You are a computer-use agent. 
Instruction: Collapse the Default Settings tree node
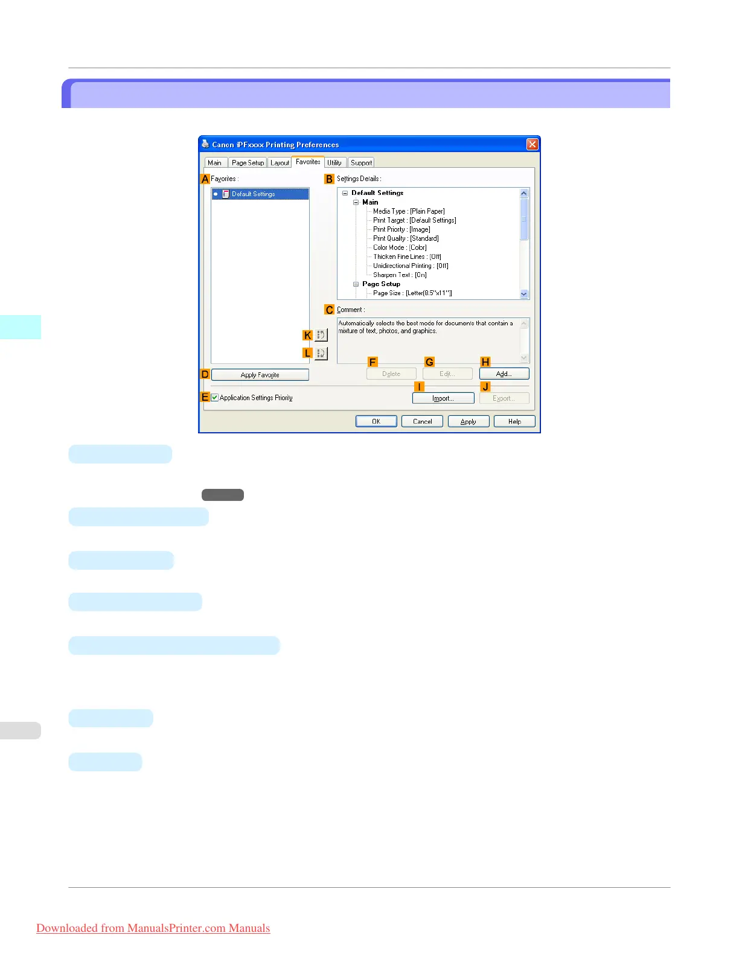pos(345,193)
